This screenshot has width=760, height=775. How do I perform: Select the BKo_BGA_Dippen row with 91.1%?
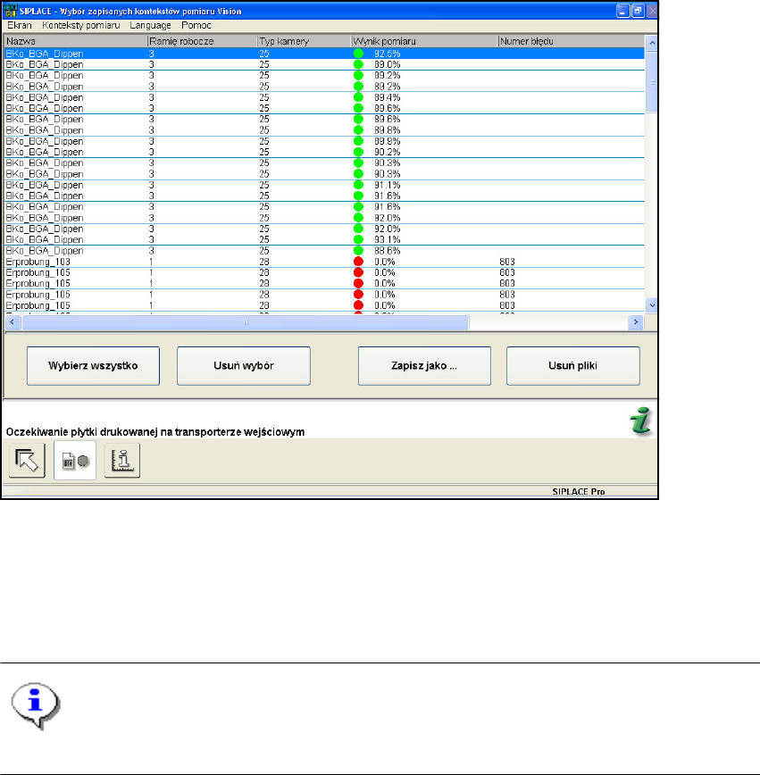[324, 185]
